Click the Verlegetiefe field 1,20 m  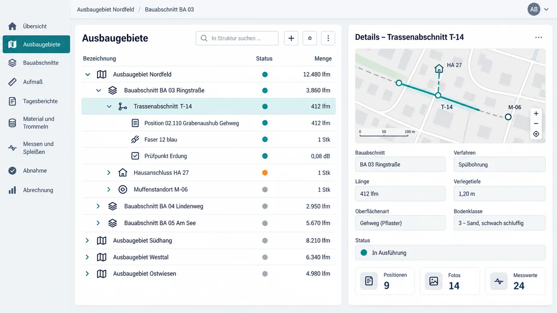coord(500,194)
